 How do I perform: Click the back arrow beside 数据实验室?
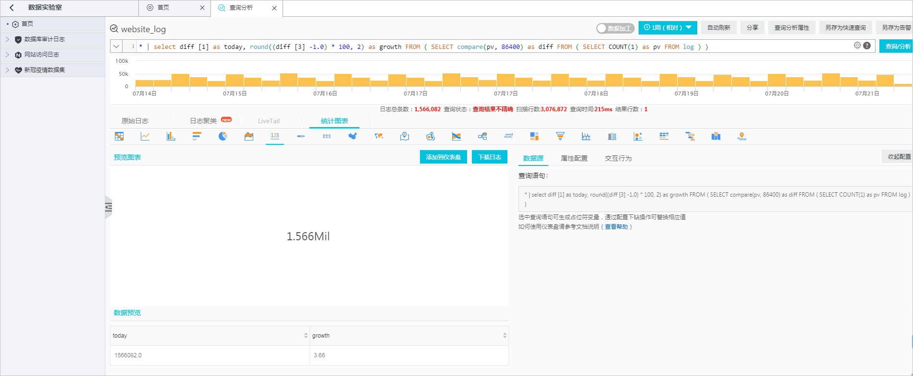pyautogui.click(x=12, y=8)
